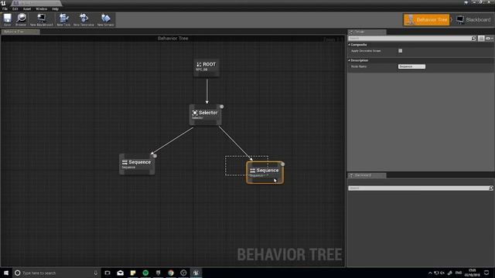
Task: Focus the Windows taskbar search box
Action: (x=56, y=273)
